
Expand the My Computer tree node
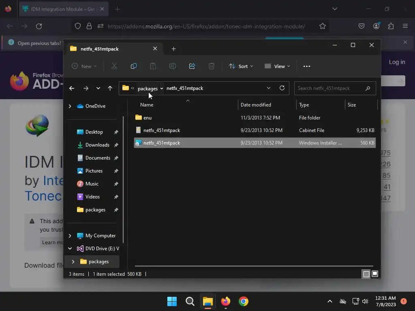(70, 236)
